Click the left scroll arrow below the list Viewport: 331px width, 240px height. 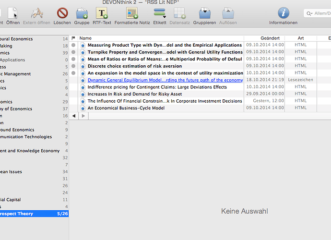click(x=74, y=116)
